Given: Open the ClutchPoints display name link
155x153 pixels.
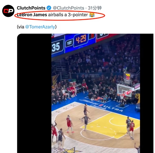Looking at the screenshot, I should tap(31, 8).
